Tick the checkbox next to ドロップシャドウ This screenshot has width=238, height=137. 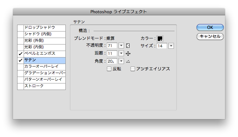tap(20, 28)
